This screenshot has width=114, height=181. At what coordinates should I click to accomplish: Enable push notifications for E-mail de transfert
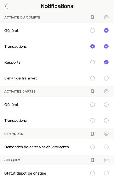pos(92,78)
